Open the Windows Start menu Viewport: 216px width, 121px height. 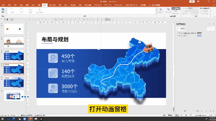click(x=2, y=119)
